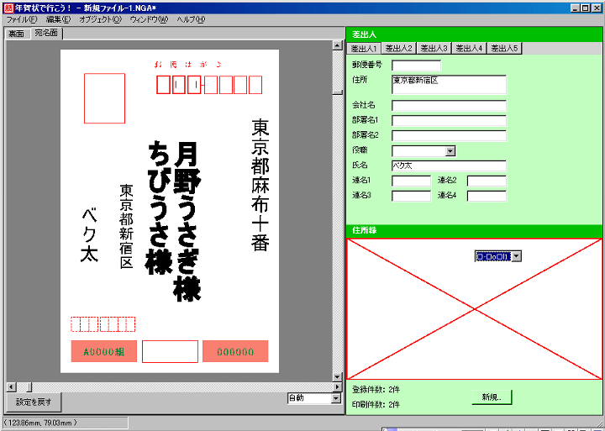The width and height of the screenshot is (605, 431).
Task: Select the address 東京都麻布十番 on postcard
Action: 260,185
